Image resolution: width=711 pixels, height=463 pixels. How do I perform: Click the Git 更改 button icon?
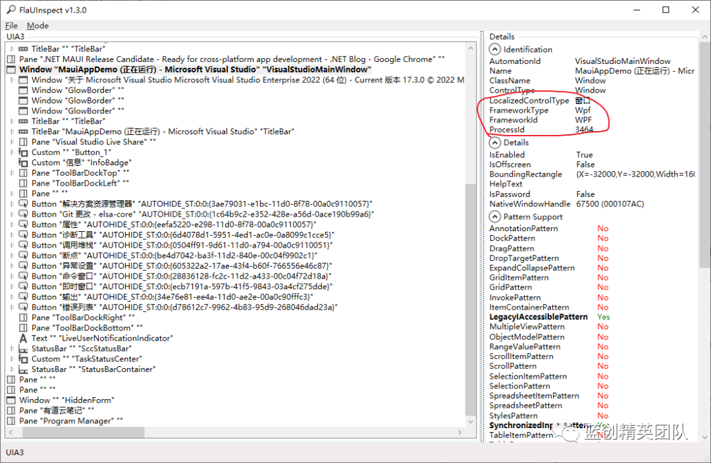[x=23, y=214]
